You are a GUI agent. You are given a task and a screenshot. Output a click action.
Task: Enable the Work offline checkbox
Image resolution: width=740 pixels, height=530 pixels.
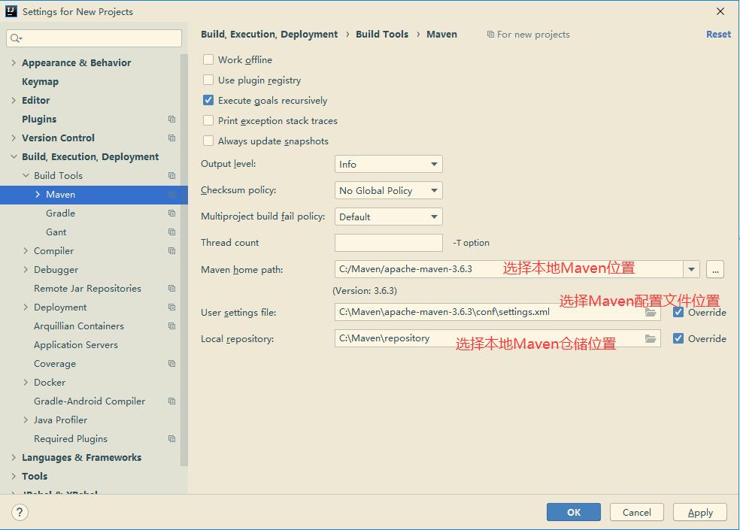208,59
